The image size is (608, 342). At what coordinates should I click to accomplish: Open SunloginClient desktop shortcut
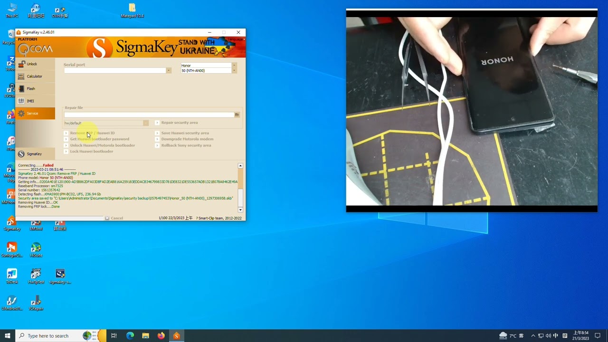(12, 250)
